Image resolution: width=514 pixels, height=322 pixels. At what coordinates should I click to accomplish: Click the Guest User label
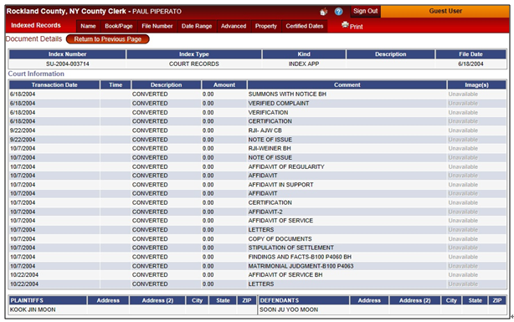coord(445,11)
